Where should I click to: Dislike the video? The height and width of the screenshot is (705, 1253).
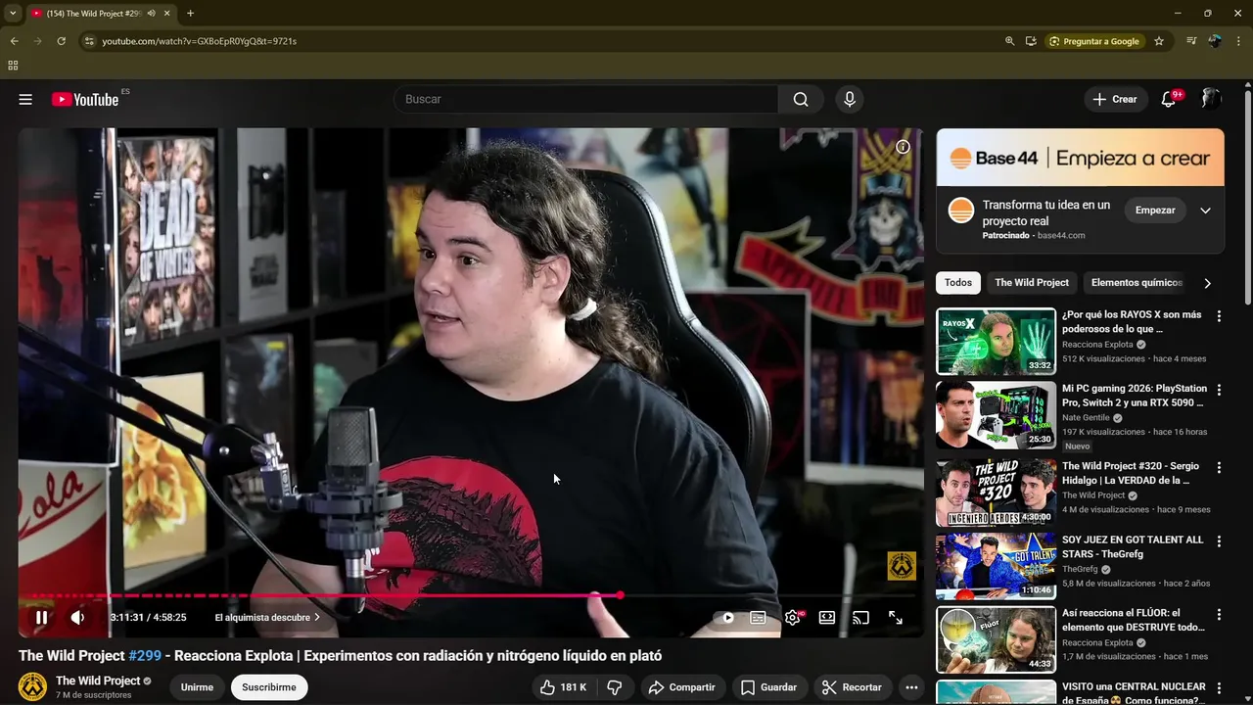[x=615, y=687]
